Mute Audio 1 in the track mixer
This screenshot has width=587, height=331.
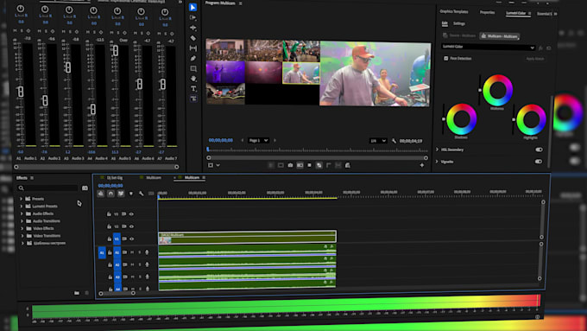pyautogui.click(x=15, y=31)
